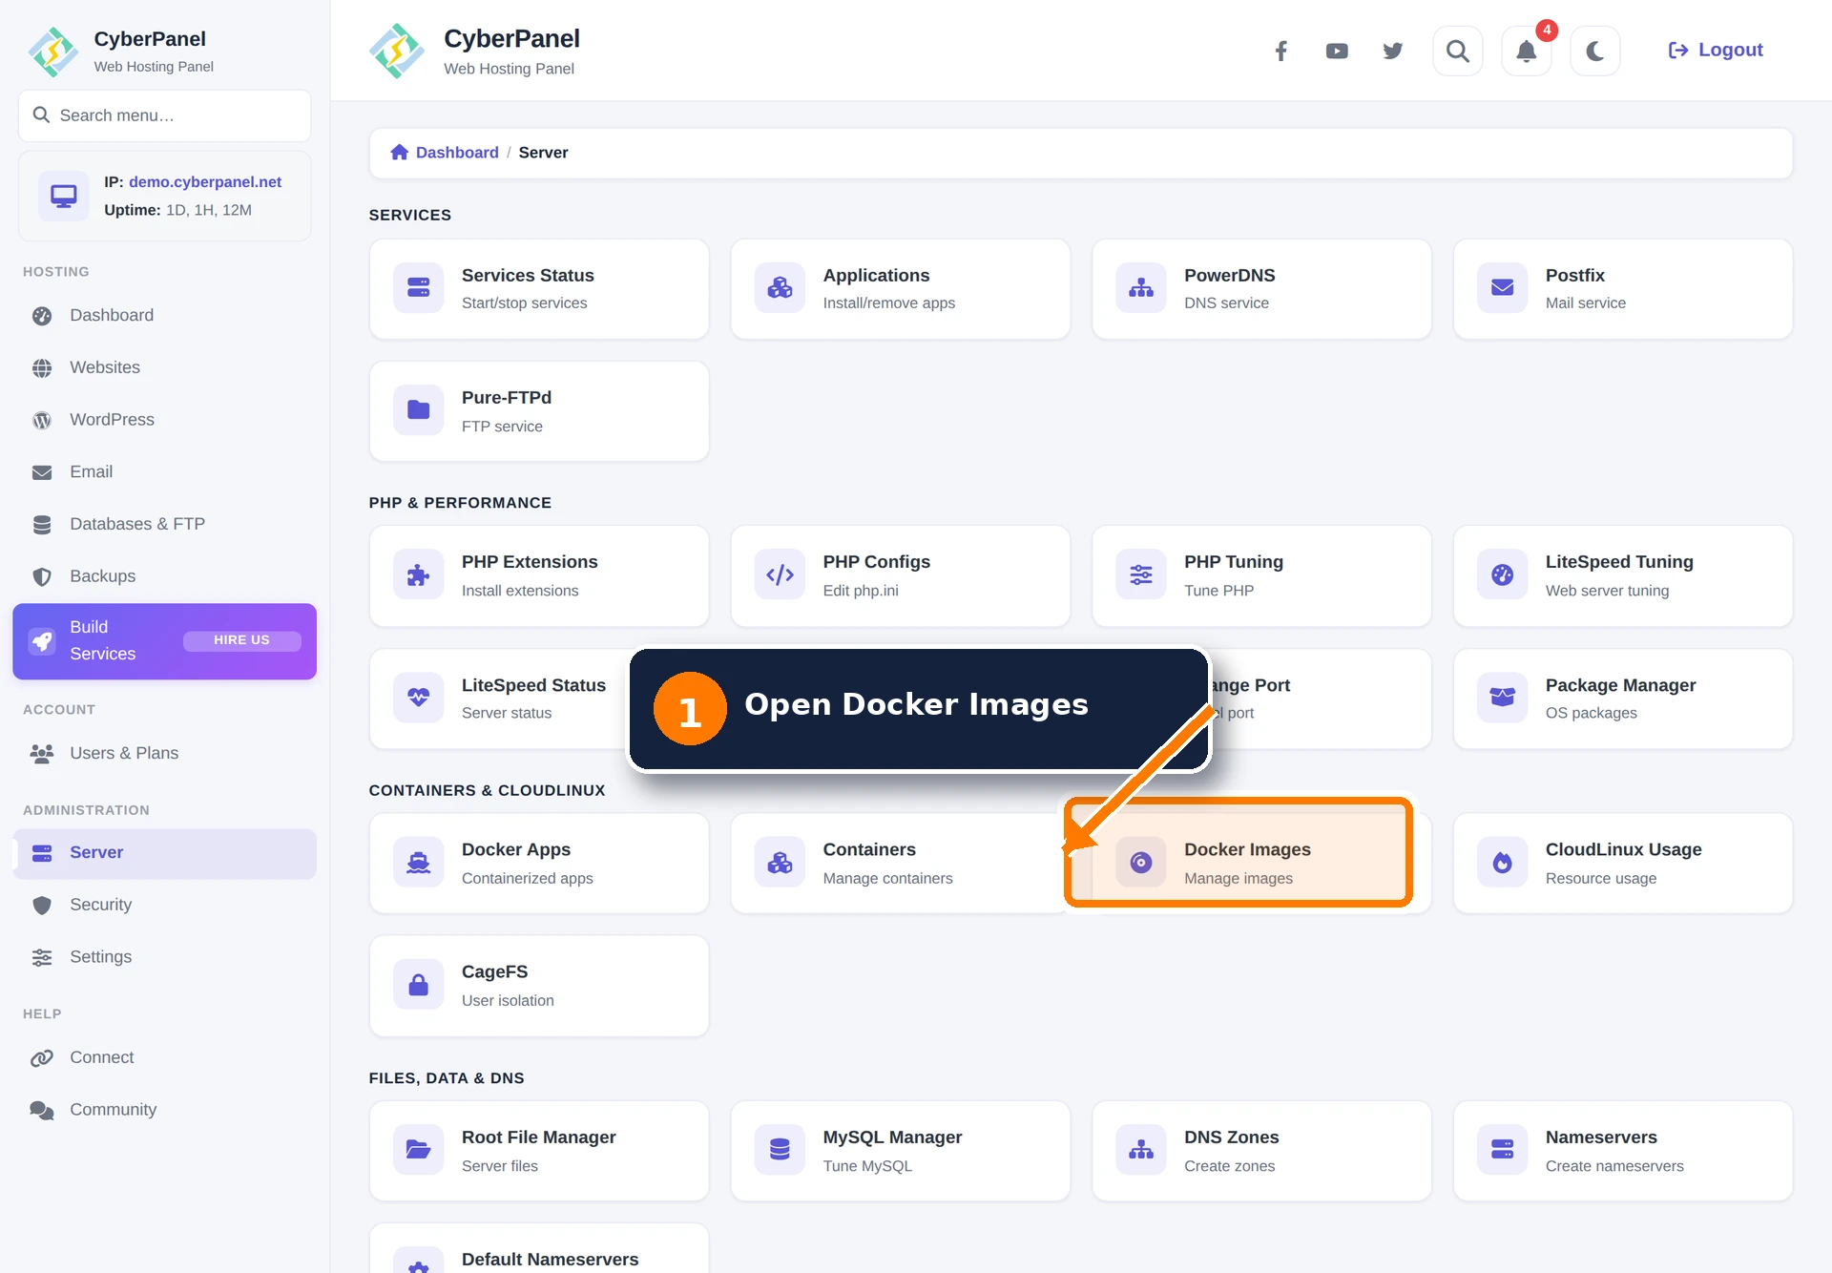Open the PHP Configs card title

click(876, 563)
